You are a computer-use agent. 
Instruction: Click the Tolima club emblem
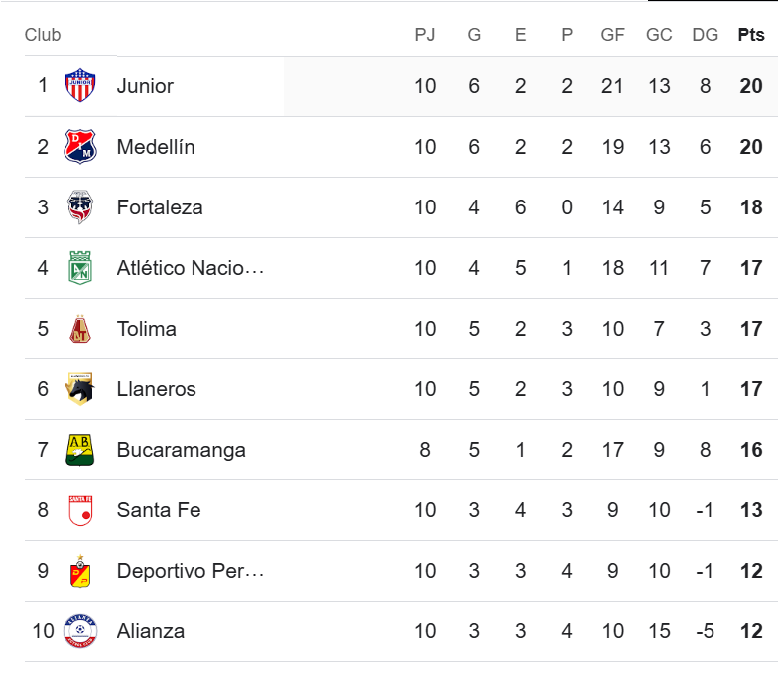click(79, 329)
